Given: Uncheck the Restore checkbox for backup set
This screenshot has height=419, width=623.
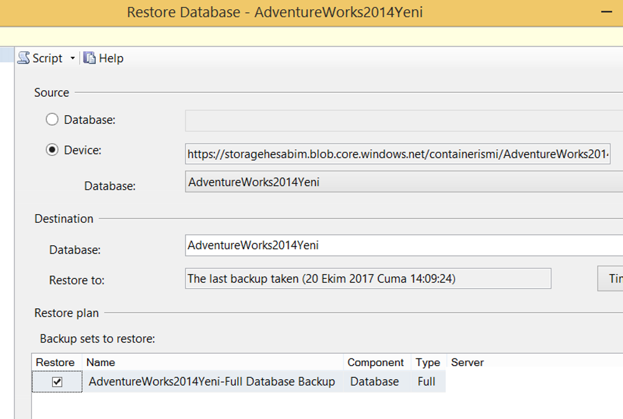Looking at the screenshot, I should [57, 382].
